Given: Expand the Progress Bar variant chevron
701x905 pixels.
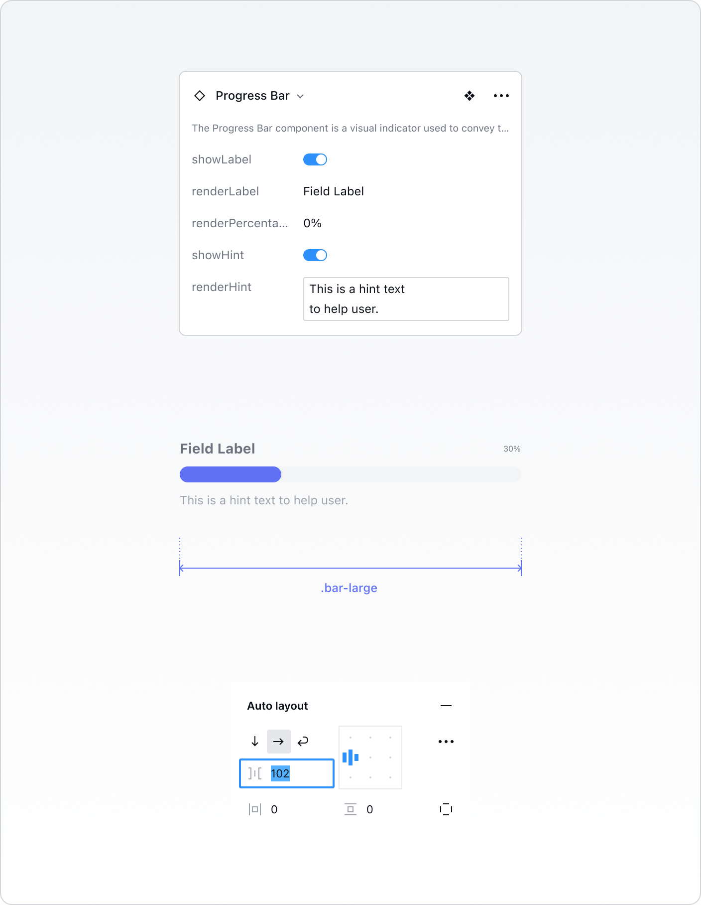Looking at the screenshot, I should (300, 96).
